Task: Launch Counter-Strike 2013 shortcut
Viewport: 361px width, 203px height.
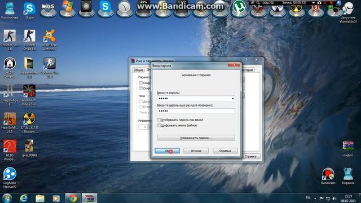Action: click(49, 68)
